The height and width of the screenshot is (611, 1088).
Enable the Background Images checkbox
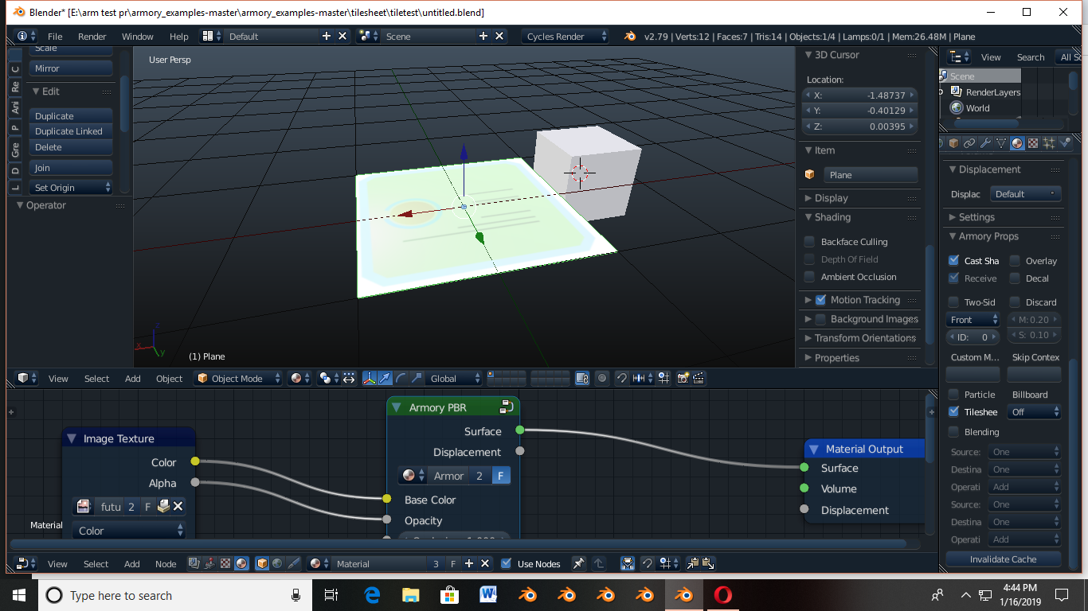coord(820,319)
